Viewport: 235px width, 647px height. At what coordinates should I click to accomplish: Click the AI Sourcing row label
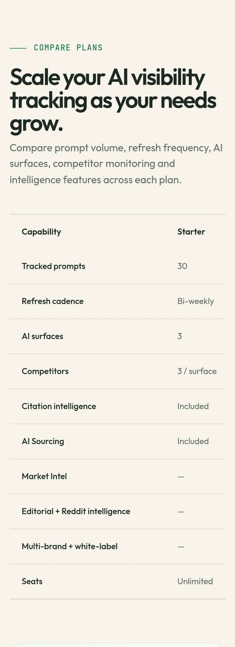click(x=43, y=441)
